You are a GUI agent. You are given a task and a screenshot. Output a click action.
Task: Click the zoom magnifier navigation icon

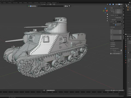(x=107, y=14)
